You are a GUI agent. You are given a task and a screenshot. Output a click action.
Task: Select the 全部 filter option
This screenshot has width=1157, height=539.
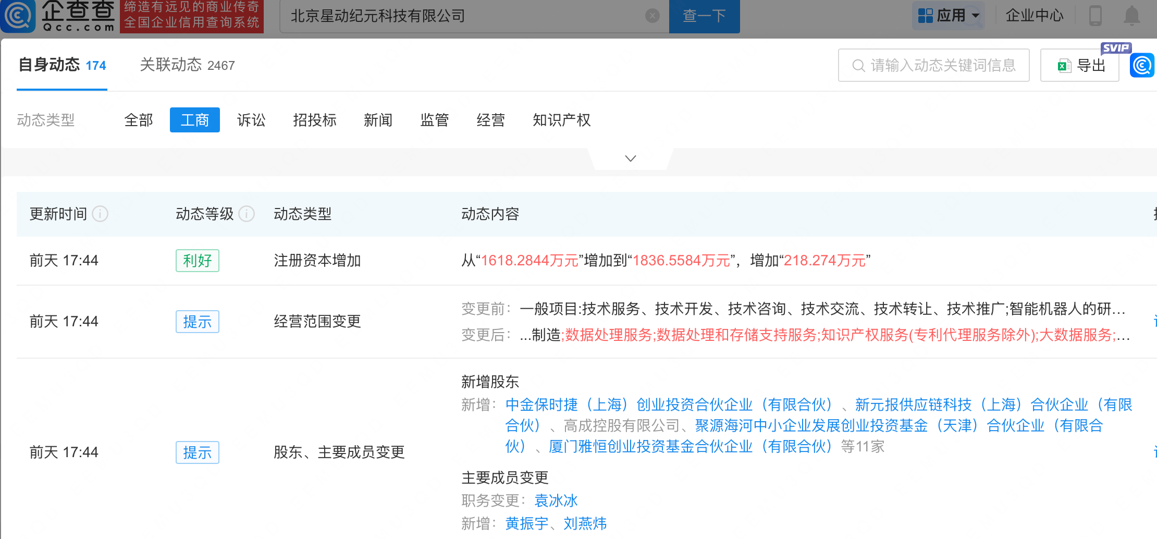pyautogui.click(x=139, y=120)
